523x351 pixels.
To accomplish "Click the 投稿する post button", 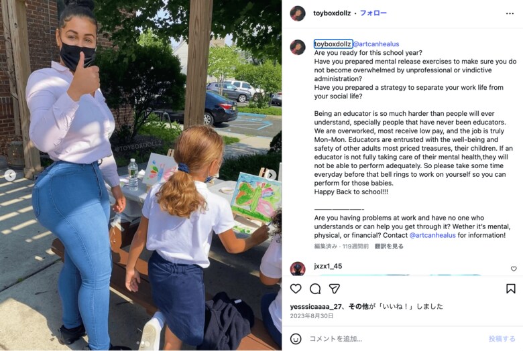I will point(502,339).
